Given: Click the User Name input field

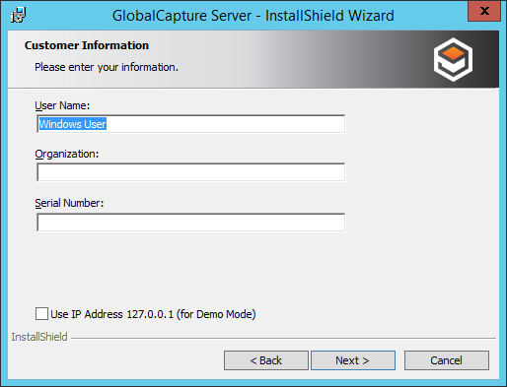Looking at the screenshot, I should [x=191, y=124].
